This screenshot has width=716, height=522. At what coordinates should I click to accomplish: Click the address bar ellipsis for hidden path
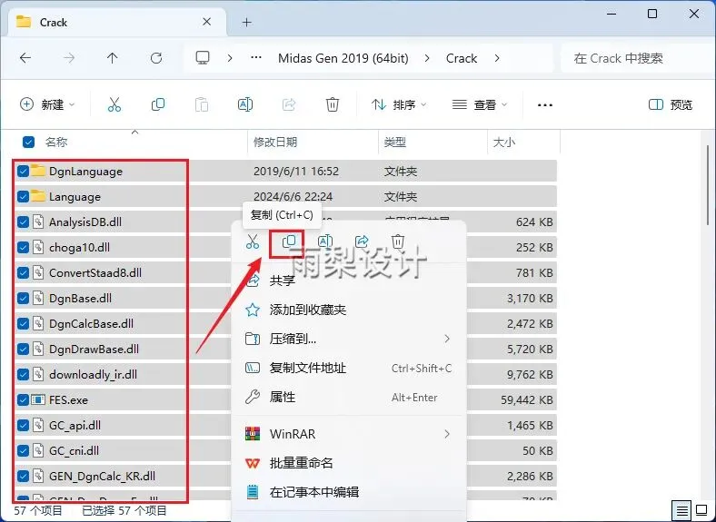click(x=256, y=57)
